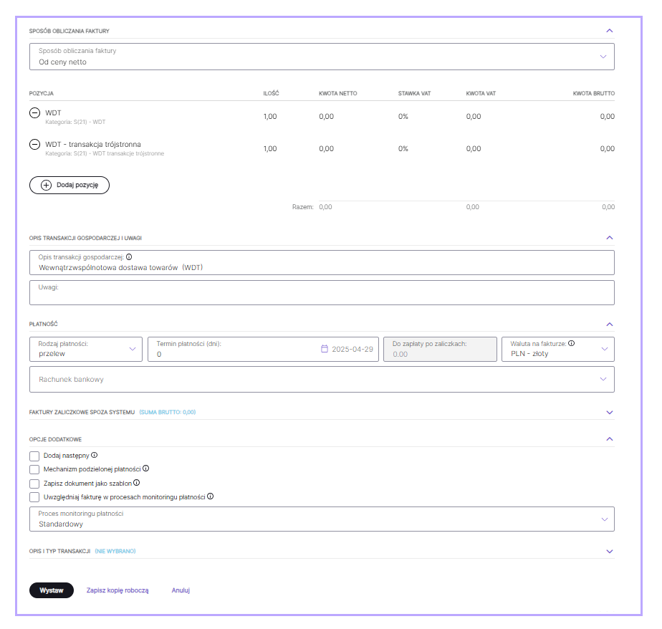Expand Faktury zaliczkowe spoza systemu section
662x629 pixels.
pos(609,413)
